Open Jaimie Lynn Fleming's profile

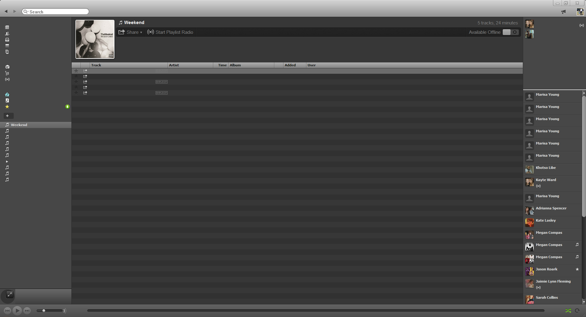coord(553,281)
